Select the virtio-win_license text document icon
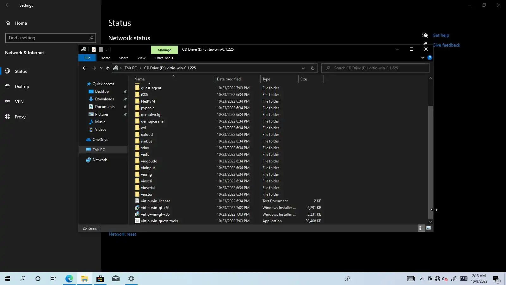 (x=137, y=201)
